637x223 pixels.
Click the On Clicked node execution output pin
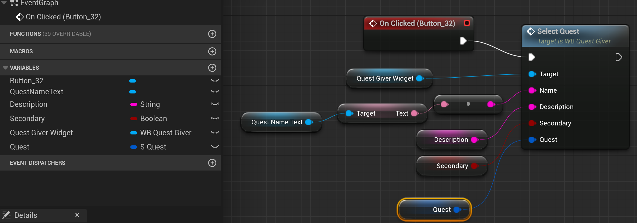coord(463,41)
